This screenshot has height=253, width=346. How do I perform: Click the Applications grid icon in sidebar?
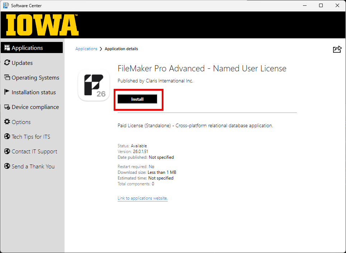[7, 48]
